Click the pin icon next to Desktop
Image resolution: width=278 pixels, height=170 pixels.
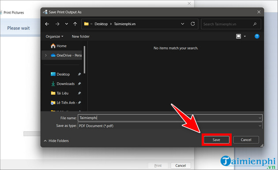[79, 74]
